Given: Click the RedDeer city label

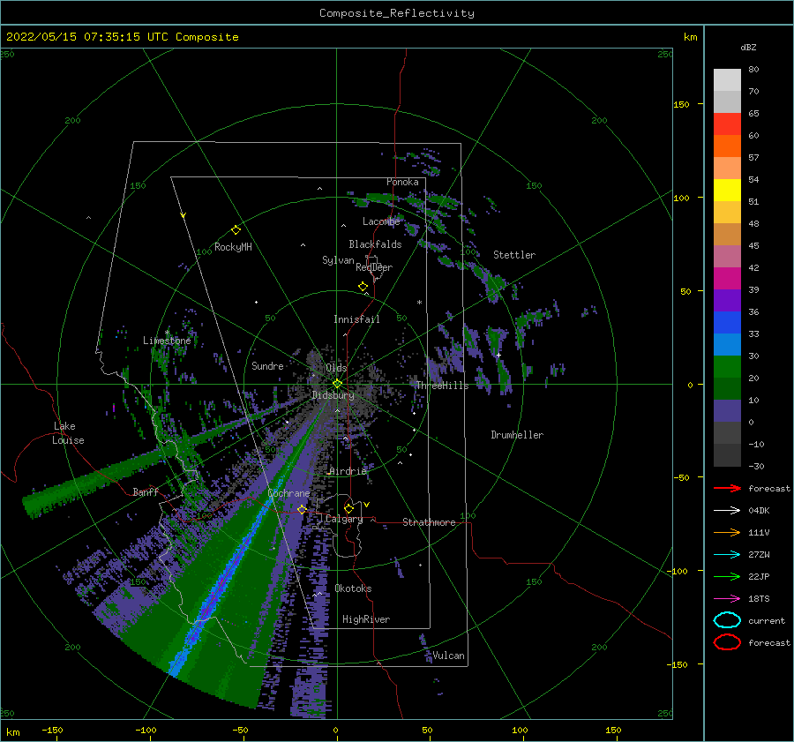Looking at the screenshot, I should 374,267.
